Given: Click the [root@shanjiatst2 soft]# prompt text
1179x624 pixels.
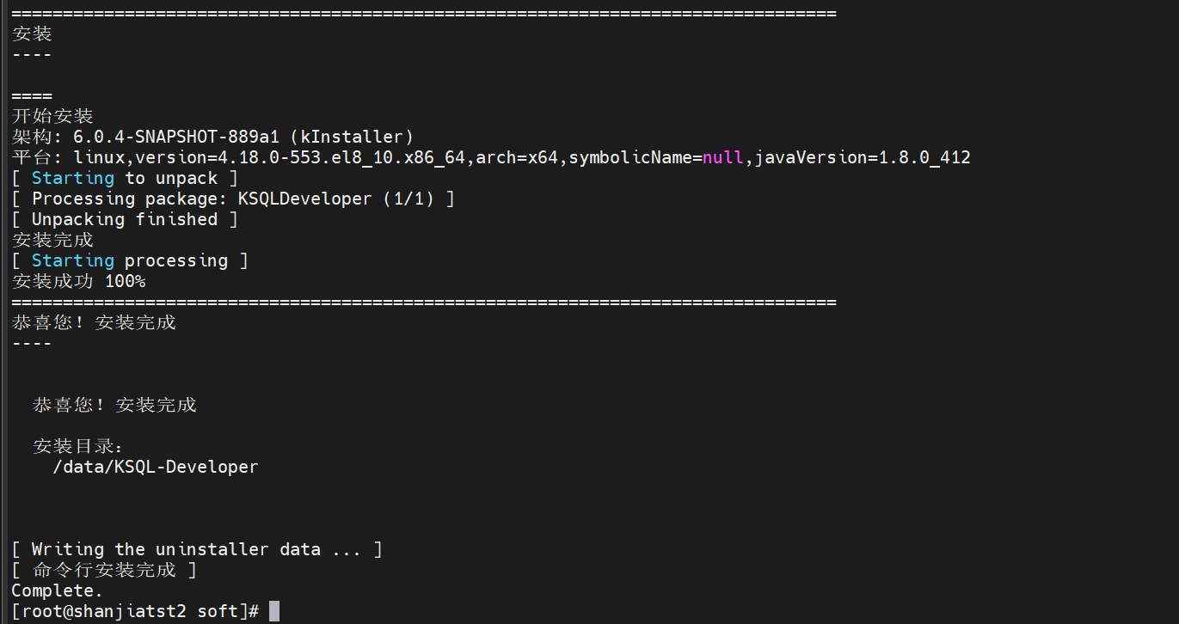Looking at the screenshot, I should coord(135,611).
